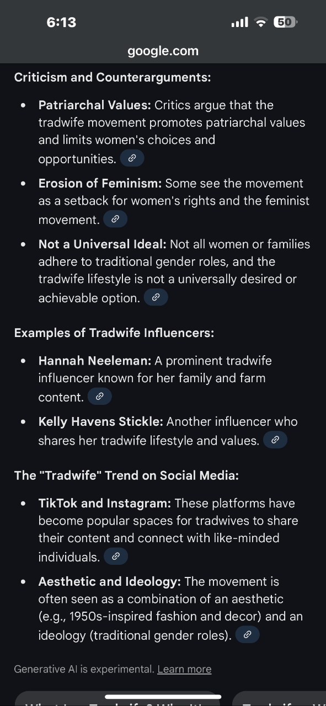Screen dimensions: 326x706
Task: Click the Learn more link
Action: (184, 669)
